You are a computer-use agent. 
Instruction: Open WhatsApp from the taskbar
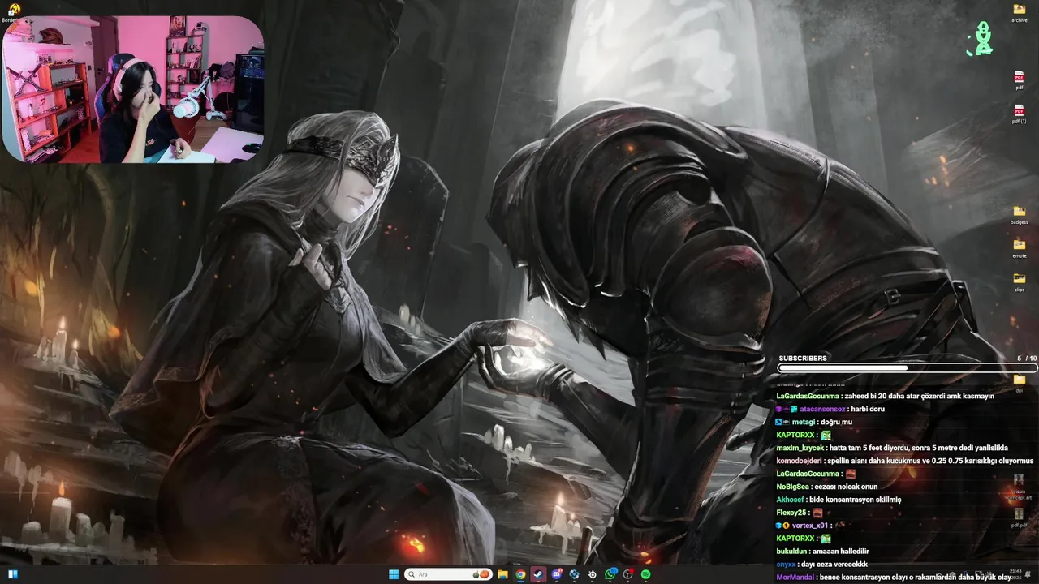tap(610, 574)
